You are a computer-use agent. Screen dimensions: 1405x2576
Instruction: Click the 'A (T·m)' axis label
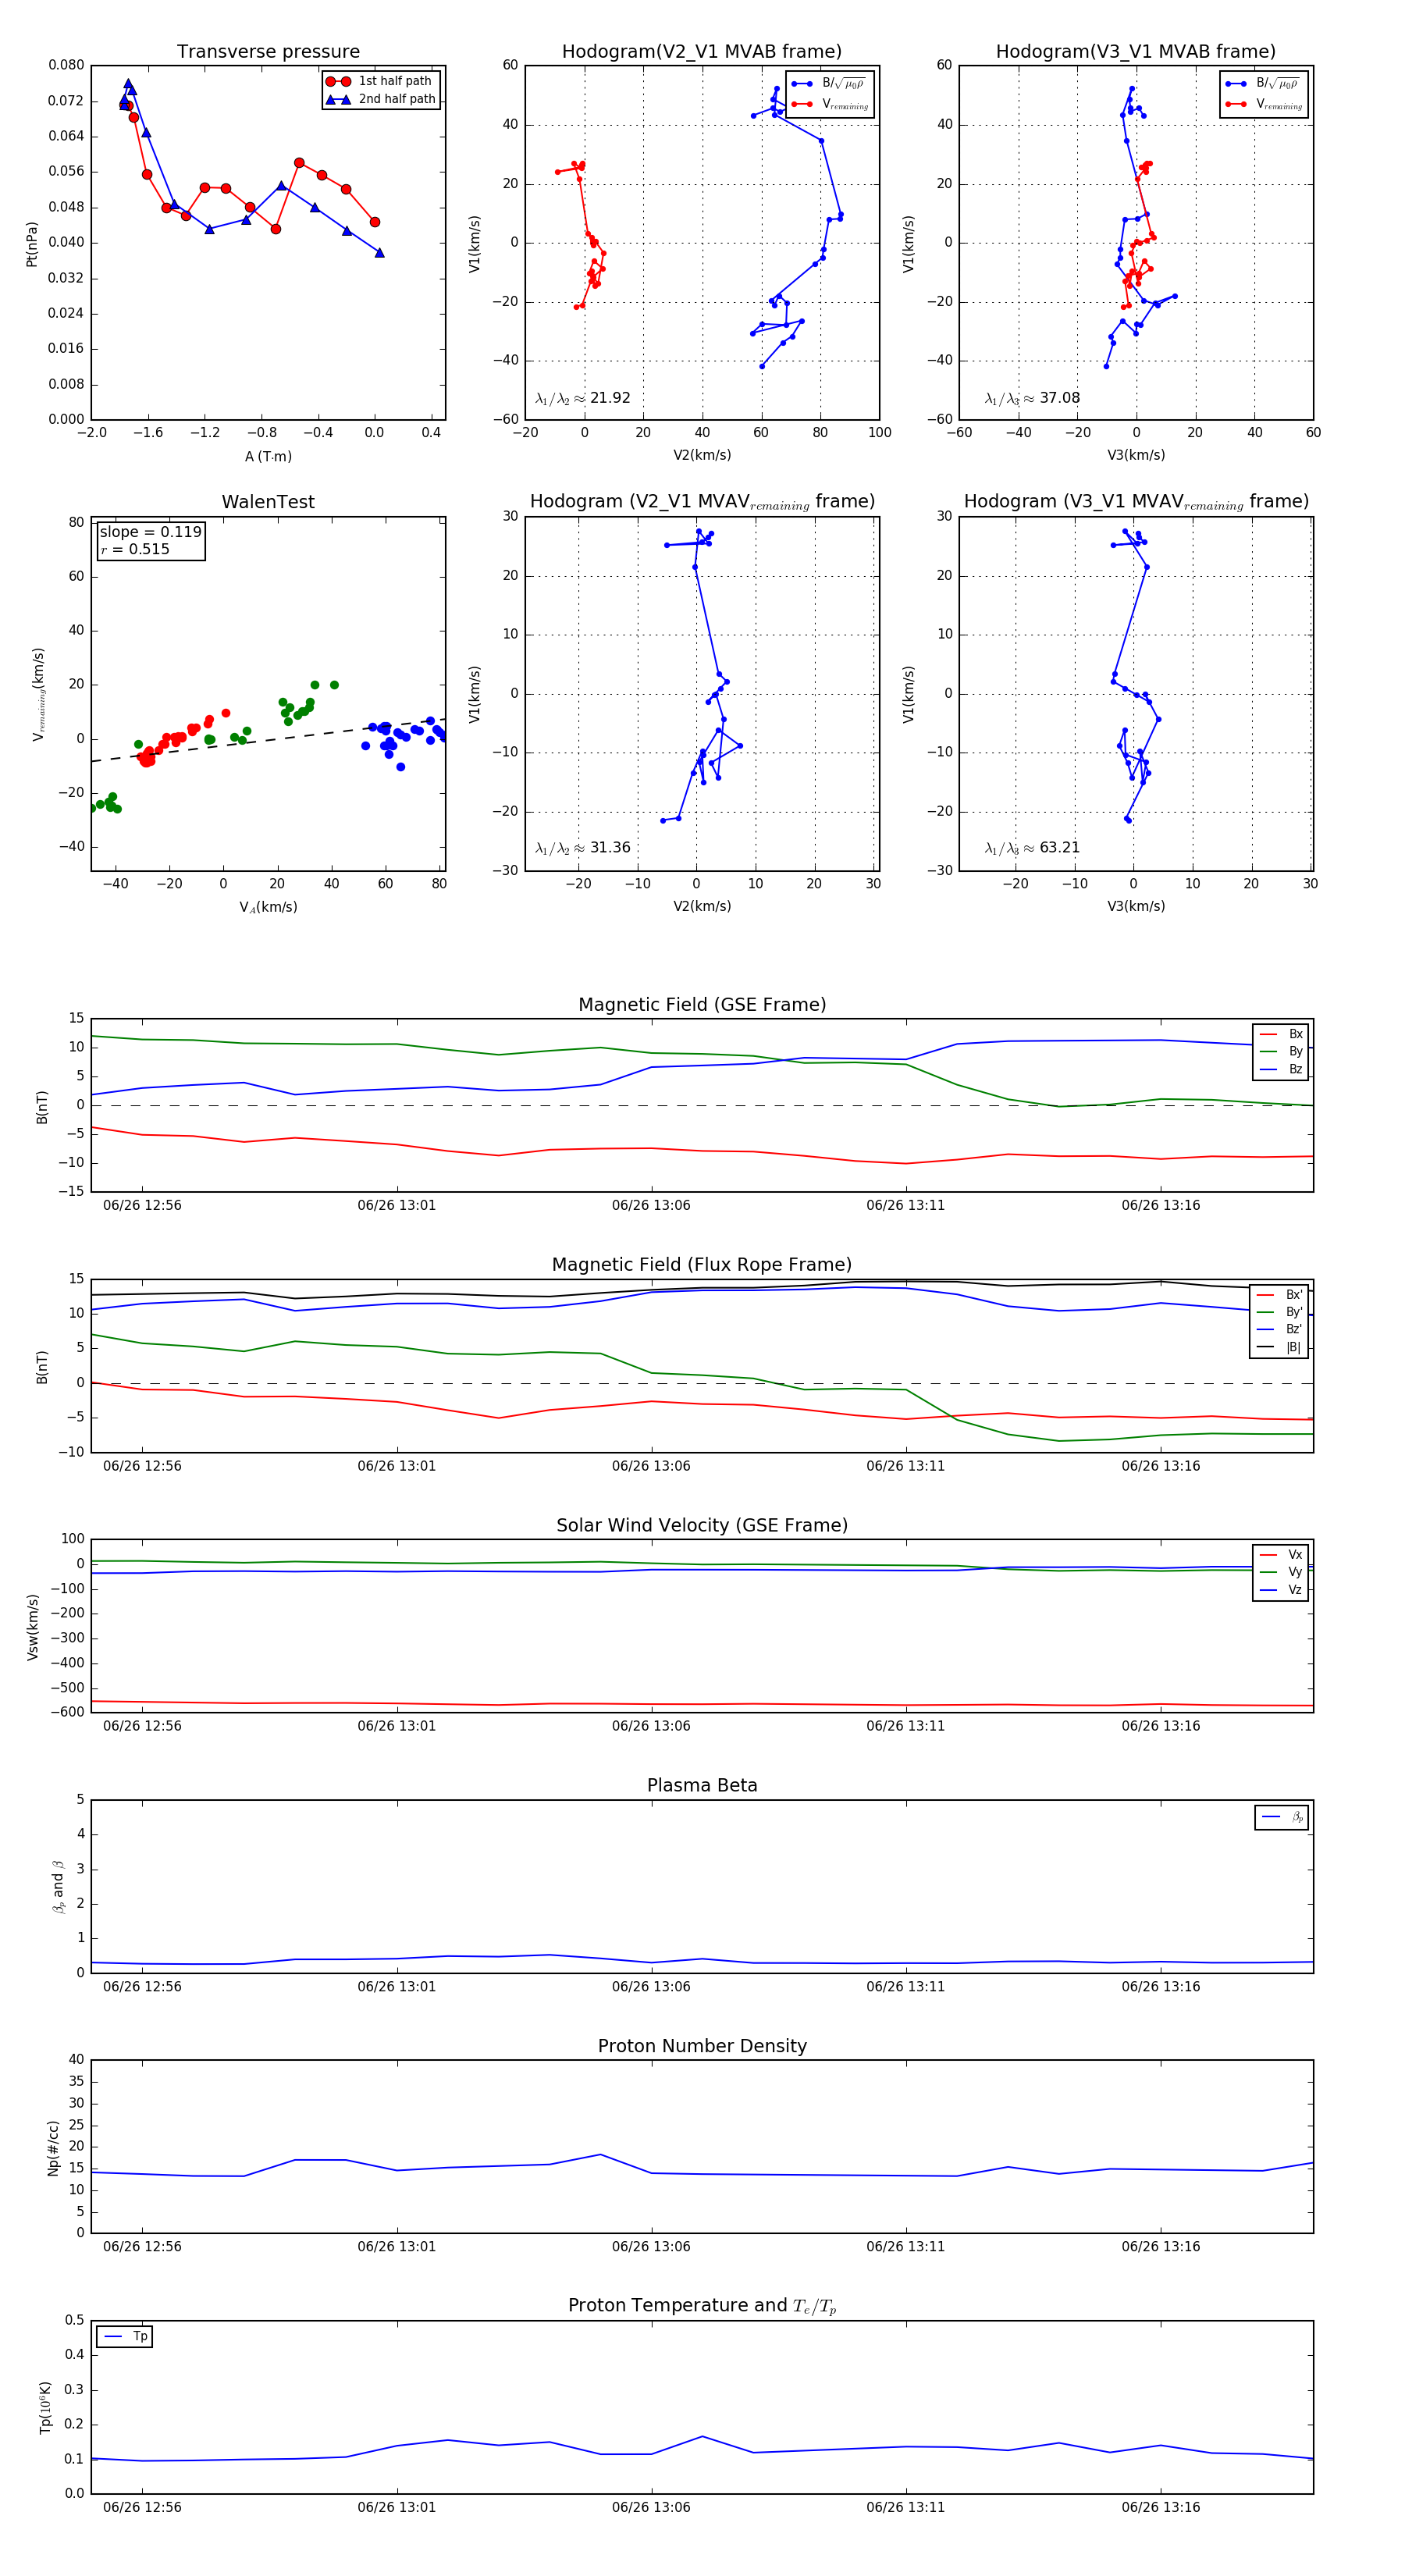(268, 456)
